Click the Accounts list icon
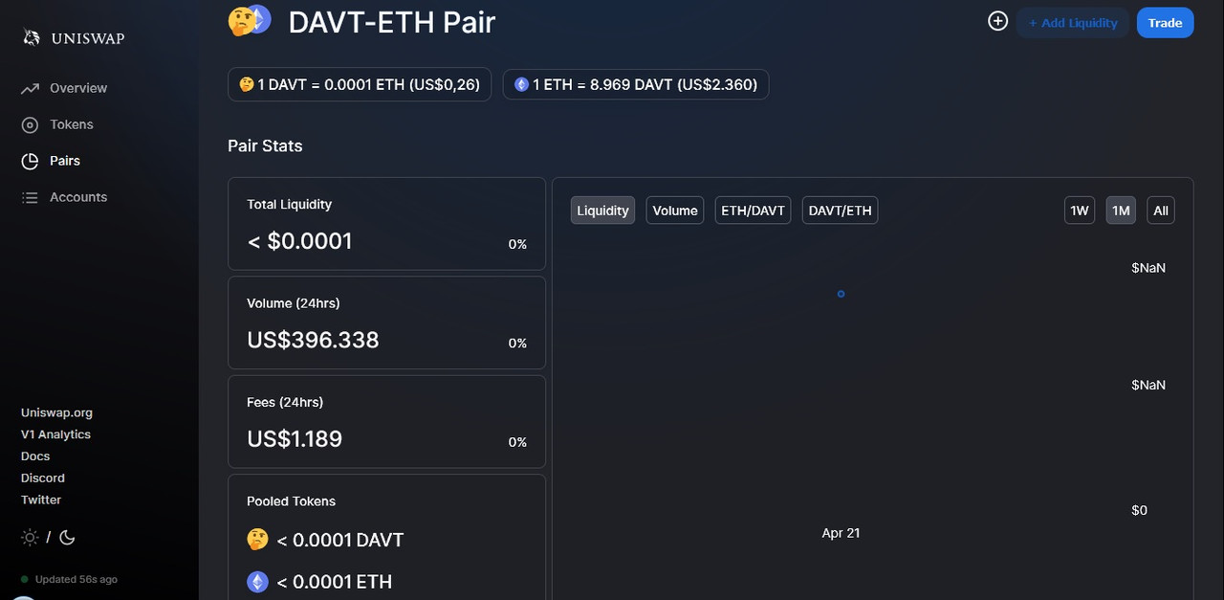Image resolution: width=1224 pixels, height=600 pixels. [x=30, y=197]
